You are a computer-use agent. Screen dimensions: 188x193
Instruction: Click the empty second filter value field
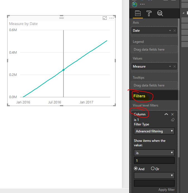pos(154,183)
